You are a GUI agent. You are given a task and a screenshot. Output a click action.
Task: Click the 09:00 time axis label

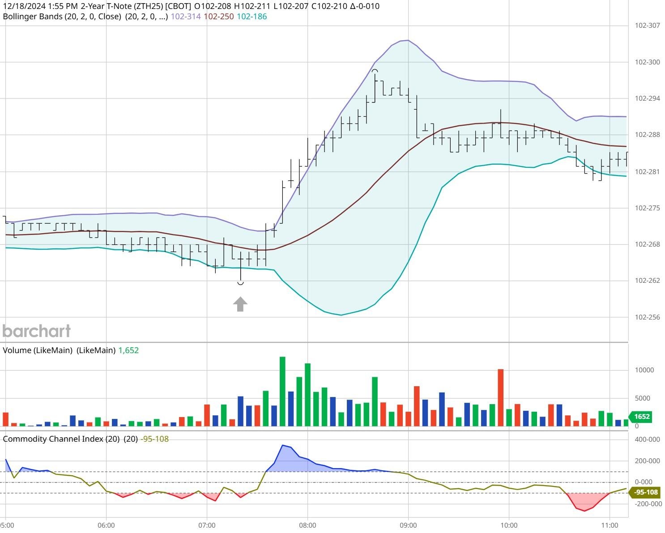(408, 525)
